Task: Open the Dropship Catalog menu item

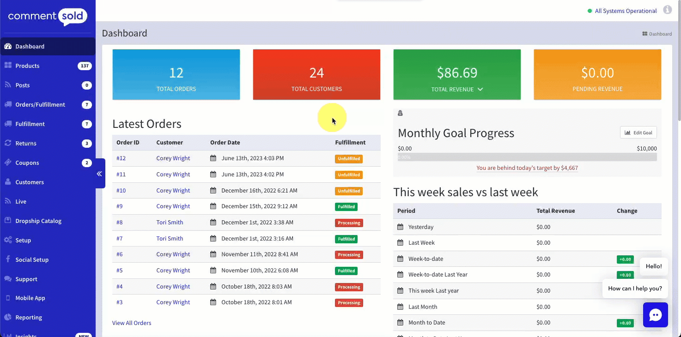Action: (x=38, y=221)
